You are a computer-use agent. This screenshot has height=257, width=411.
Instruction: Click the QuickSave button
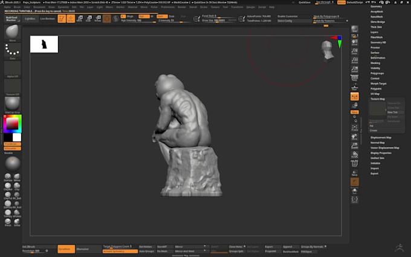click(305, 2)
